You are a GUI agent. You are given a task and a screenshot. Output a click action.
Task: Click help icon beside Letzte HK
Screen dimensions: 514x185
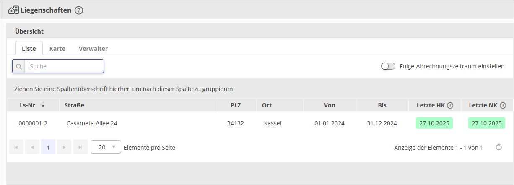pyautogui.click(x=450, y=106)
